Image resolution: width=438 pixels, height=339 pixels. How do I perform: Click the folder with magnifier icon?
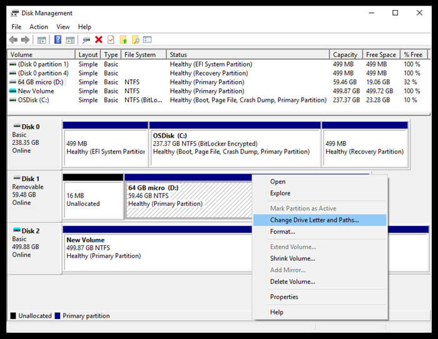(x=136, y=39)
